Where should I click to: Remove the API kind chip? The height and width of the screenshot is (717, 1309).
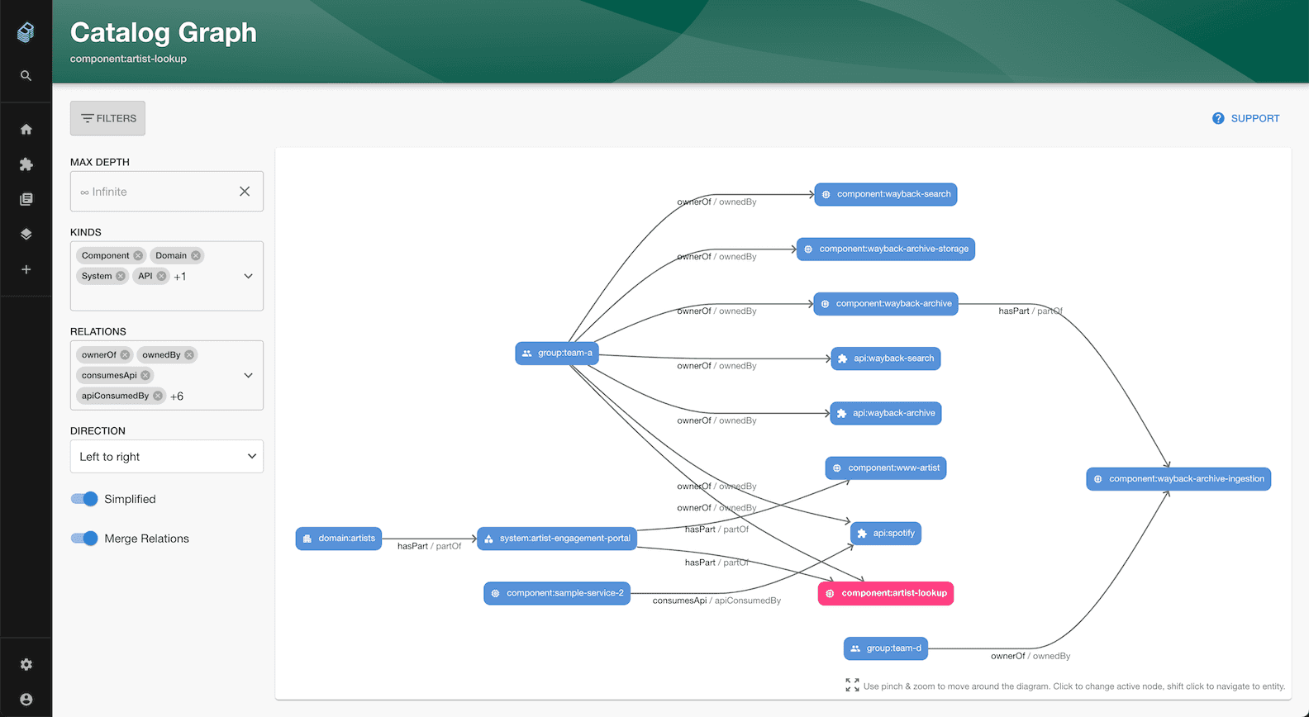(x=161, y=276)
